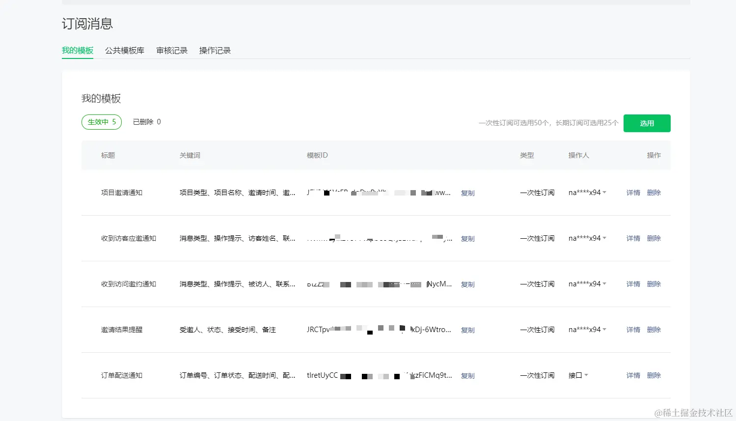Select the 生效中 5 filter pill

(x=102, y=122)
